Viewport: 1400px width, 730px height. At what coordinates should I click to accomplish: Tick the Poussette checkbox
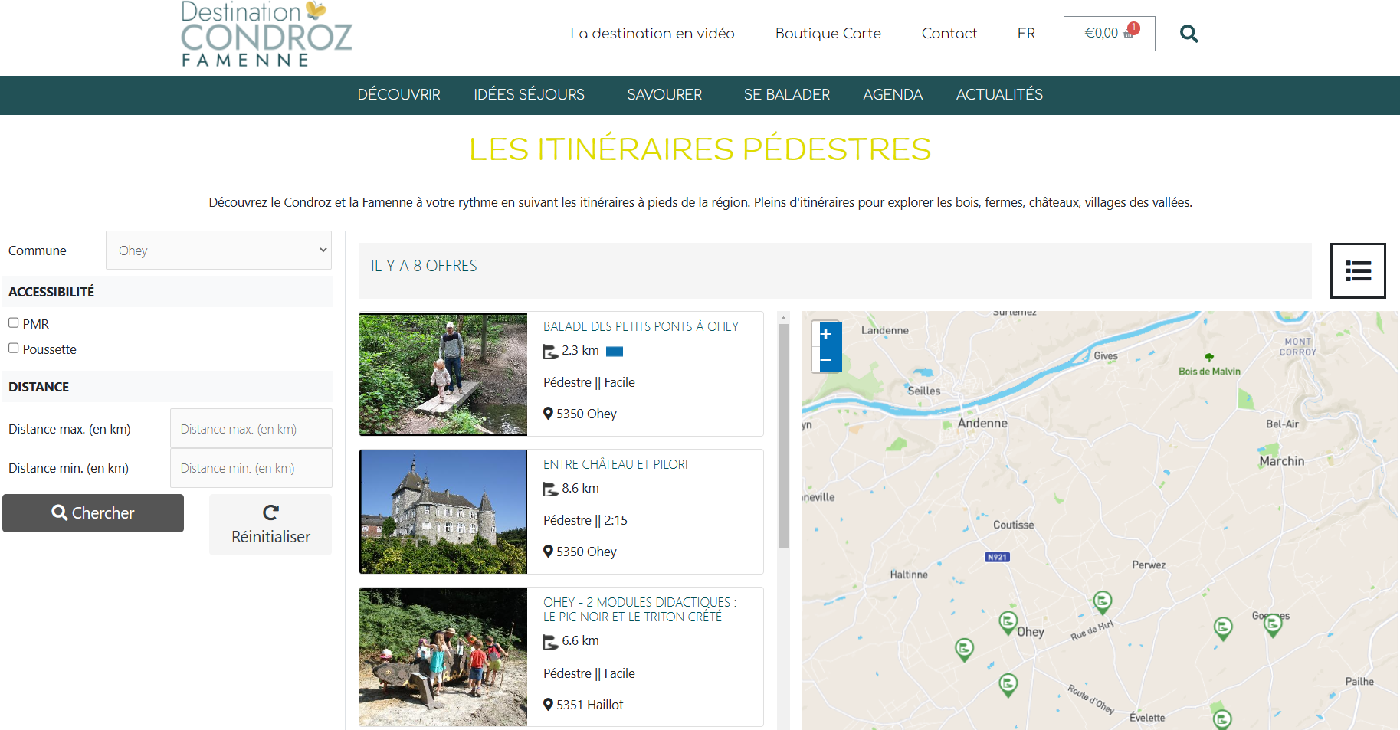point(14,349)
